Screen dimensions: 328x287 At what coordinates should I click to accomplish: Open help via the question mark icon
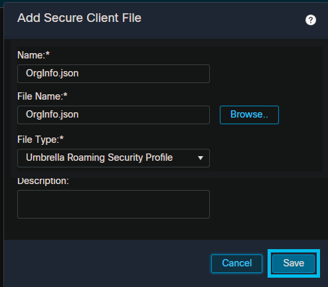tap(311, 20)
